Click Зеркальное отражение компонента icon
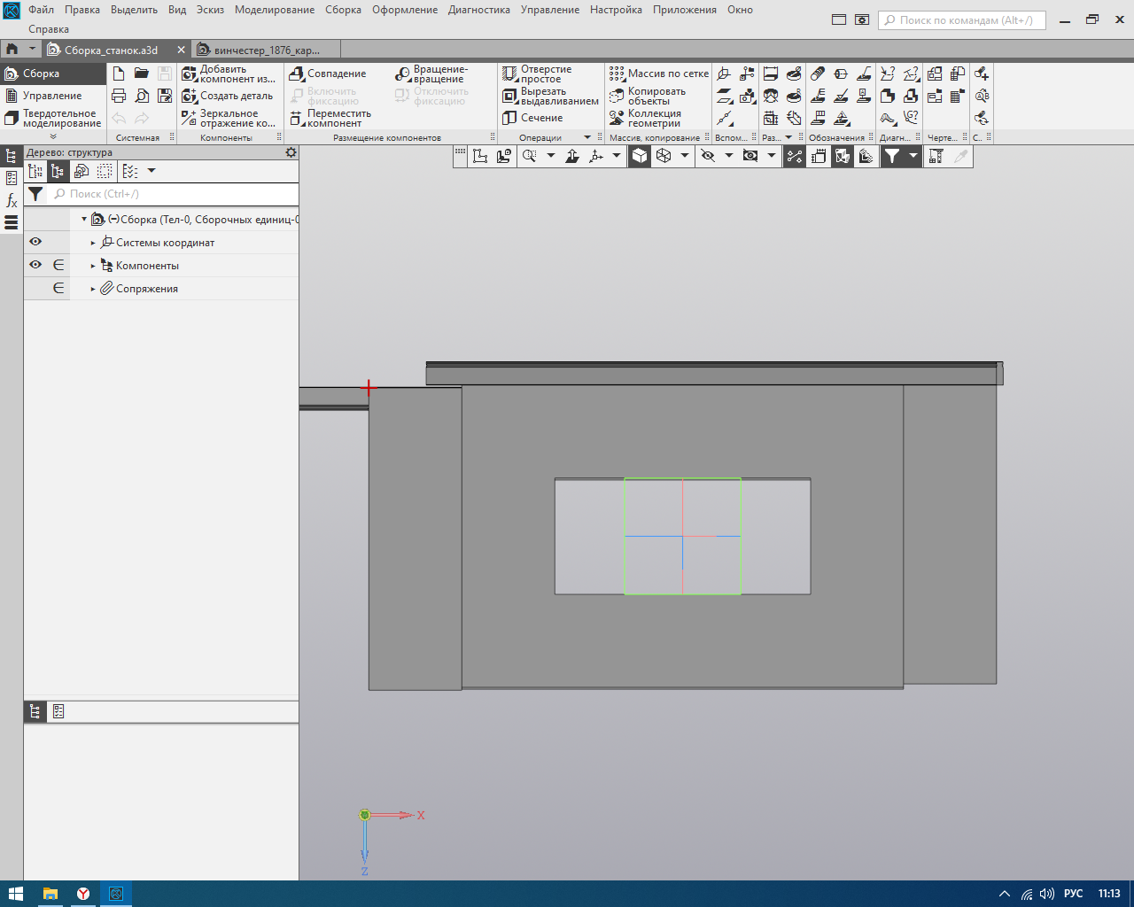Viewport: 1134px width, 907px height. [x=189, y=118]
